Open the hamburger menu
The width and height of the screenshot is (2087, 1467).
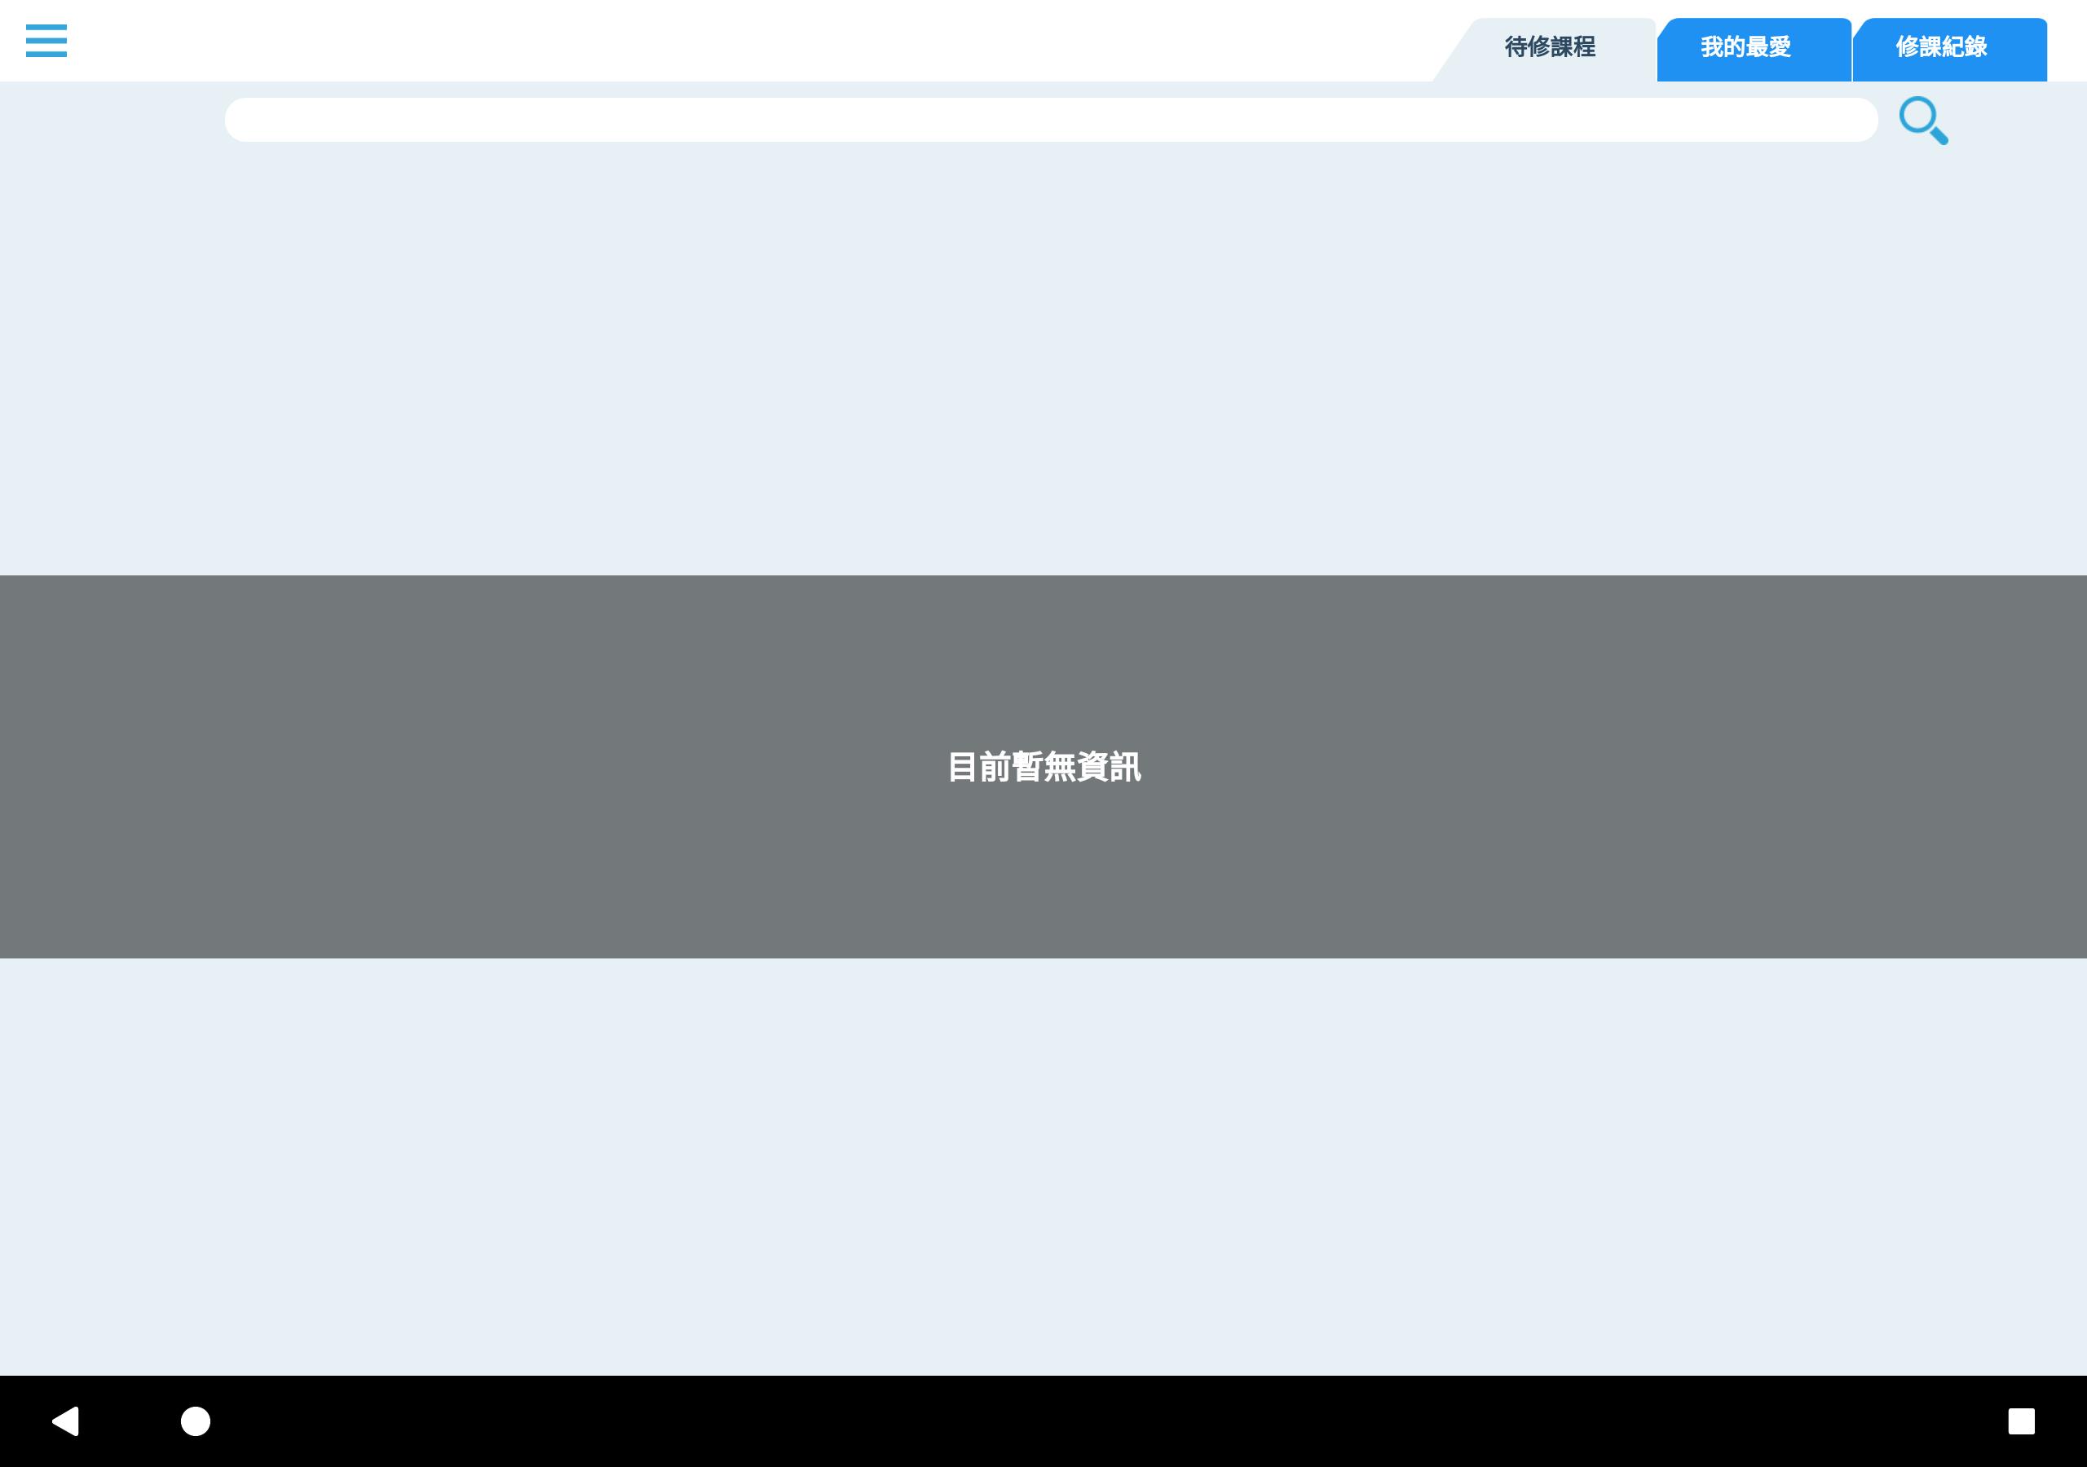(46, 41)
